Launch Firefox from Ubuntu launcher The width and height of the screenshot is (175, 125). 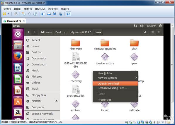pos(18,56)
